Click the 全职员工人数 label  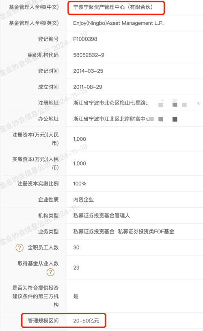point(43,248)
